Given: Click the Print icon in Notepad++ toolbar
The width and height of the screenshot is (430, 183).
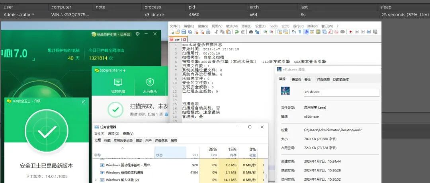Looking at the screenshot, I should point(208,32).
